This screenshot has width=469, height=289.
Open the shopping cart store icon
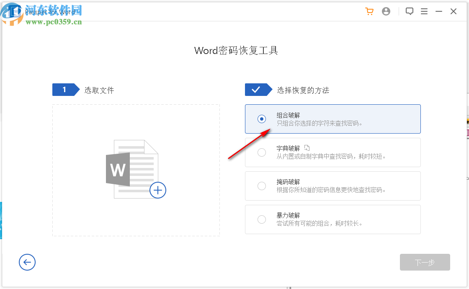coord(369,11)
